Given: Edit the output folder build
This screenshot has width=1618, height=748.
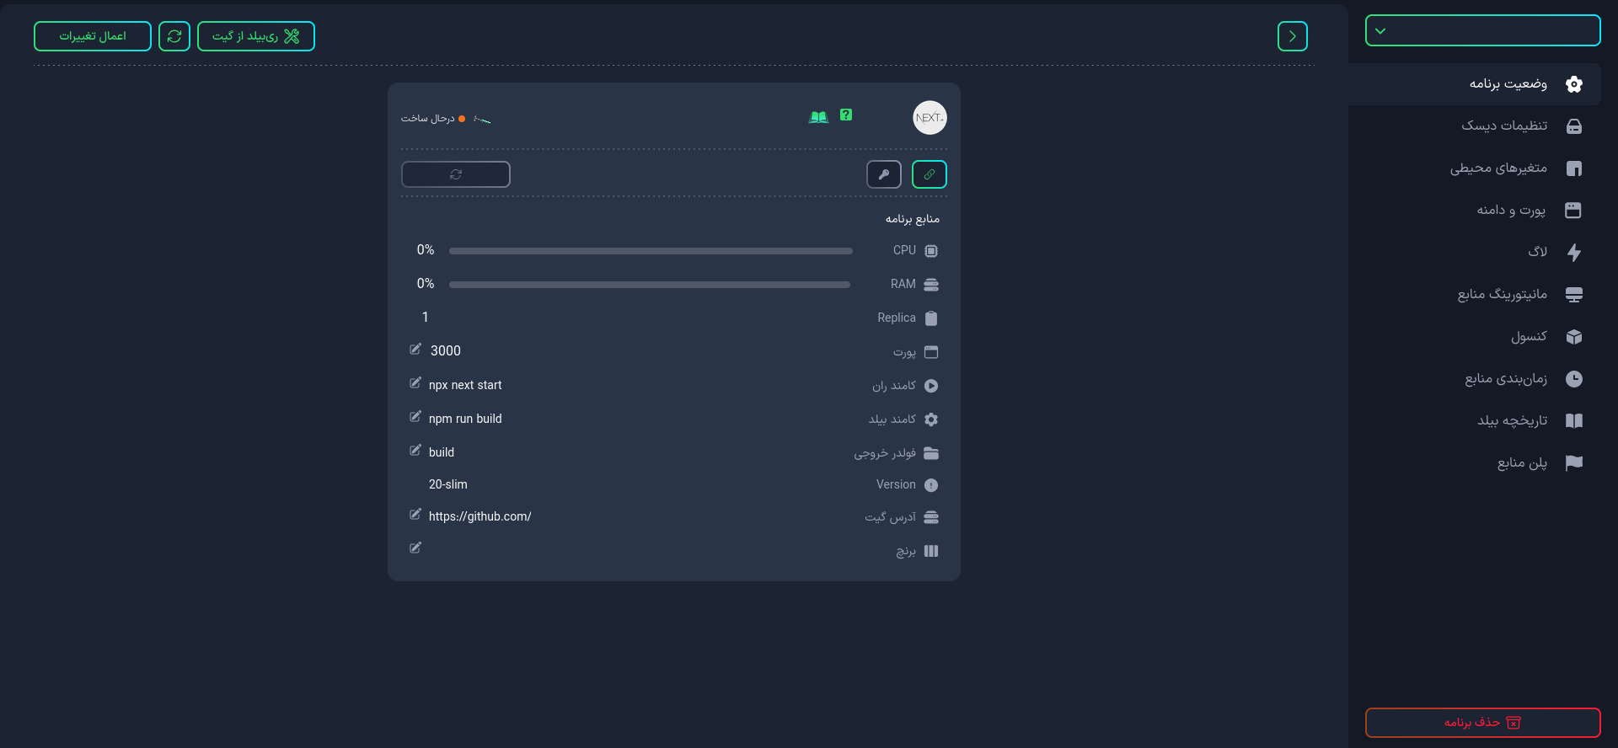Looking at the screenshot, I should pos(415,450).
